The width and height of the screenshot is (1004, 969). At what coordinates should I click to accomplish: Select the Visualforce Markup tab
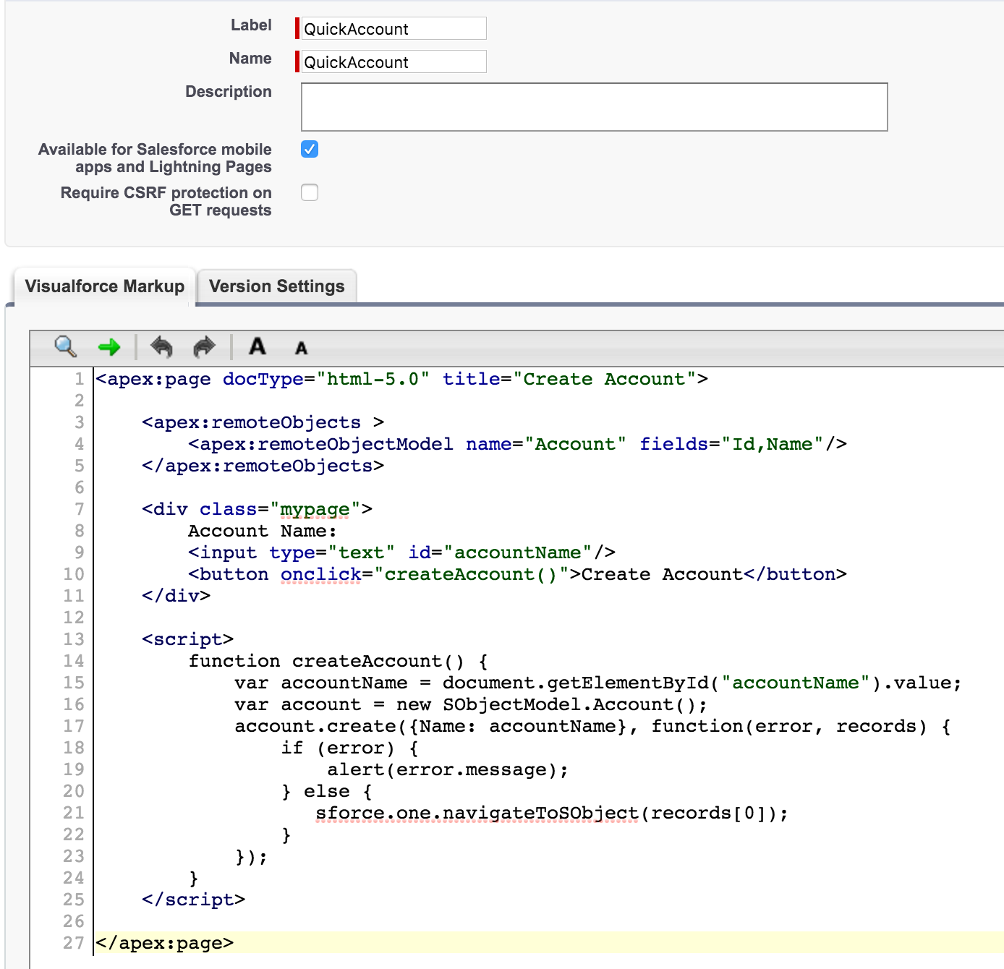[x=104, y=286]
